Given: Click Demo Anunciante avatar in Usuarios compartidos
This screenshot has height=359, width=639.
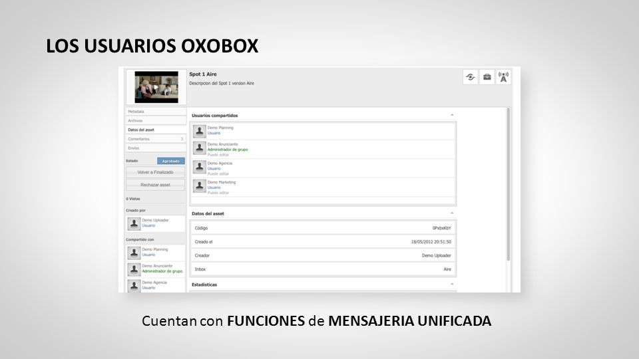Looking at the screenshot, I should 199,148.
